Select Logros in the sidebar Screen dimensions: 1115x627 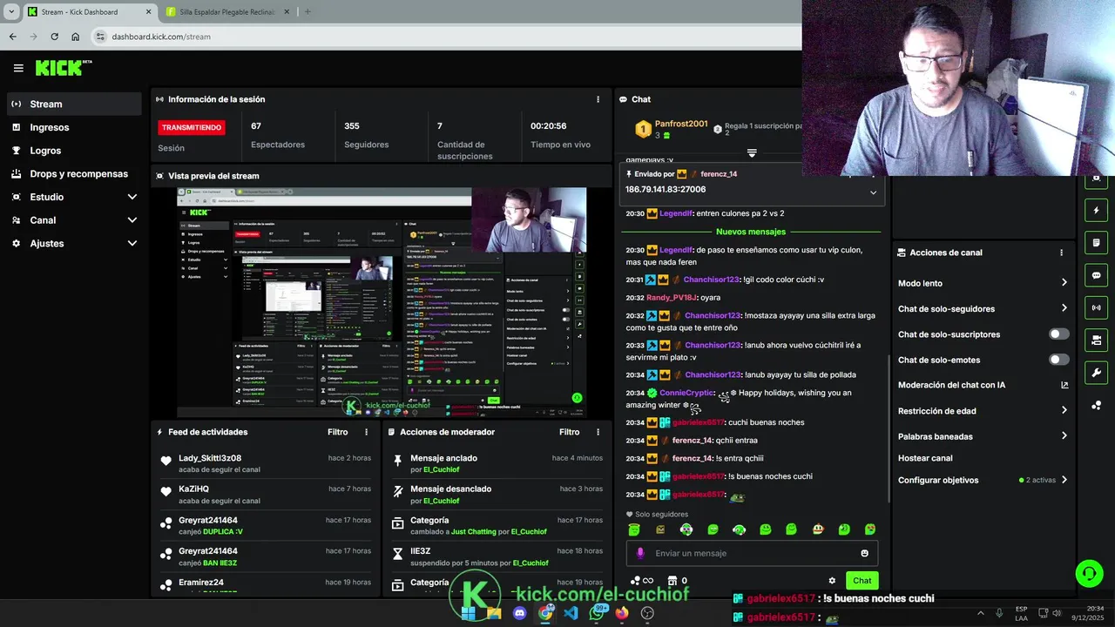point(74,151)
